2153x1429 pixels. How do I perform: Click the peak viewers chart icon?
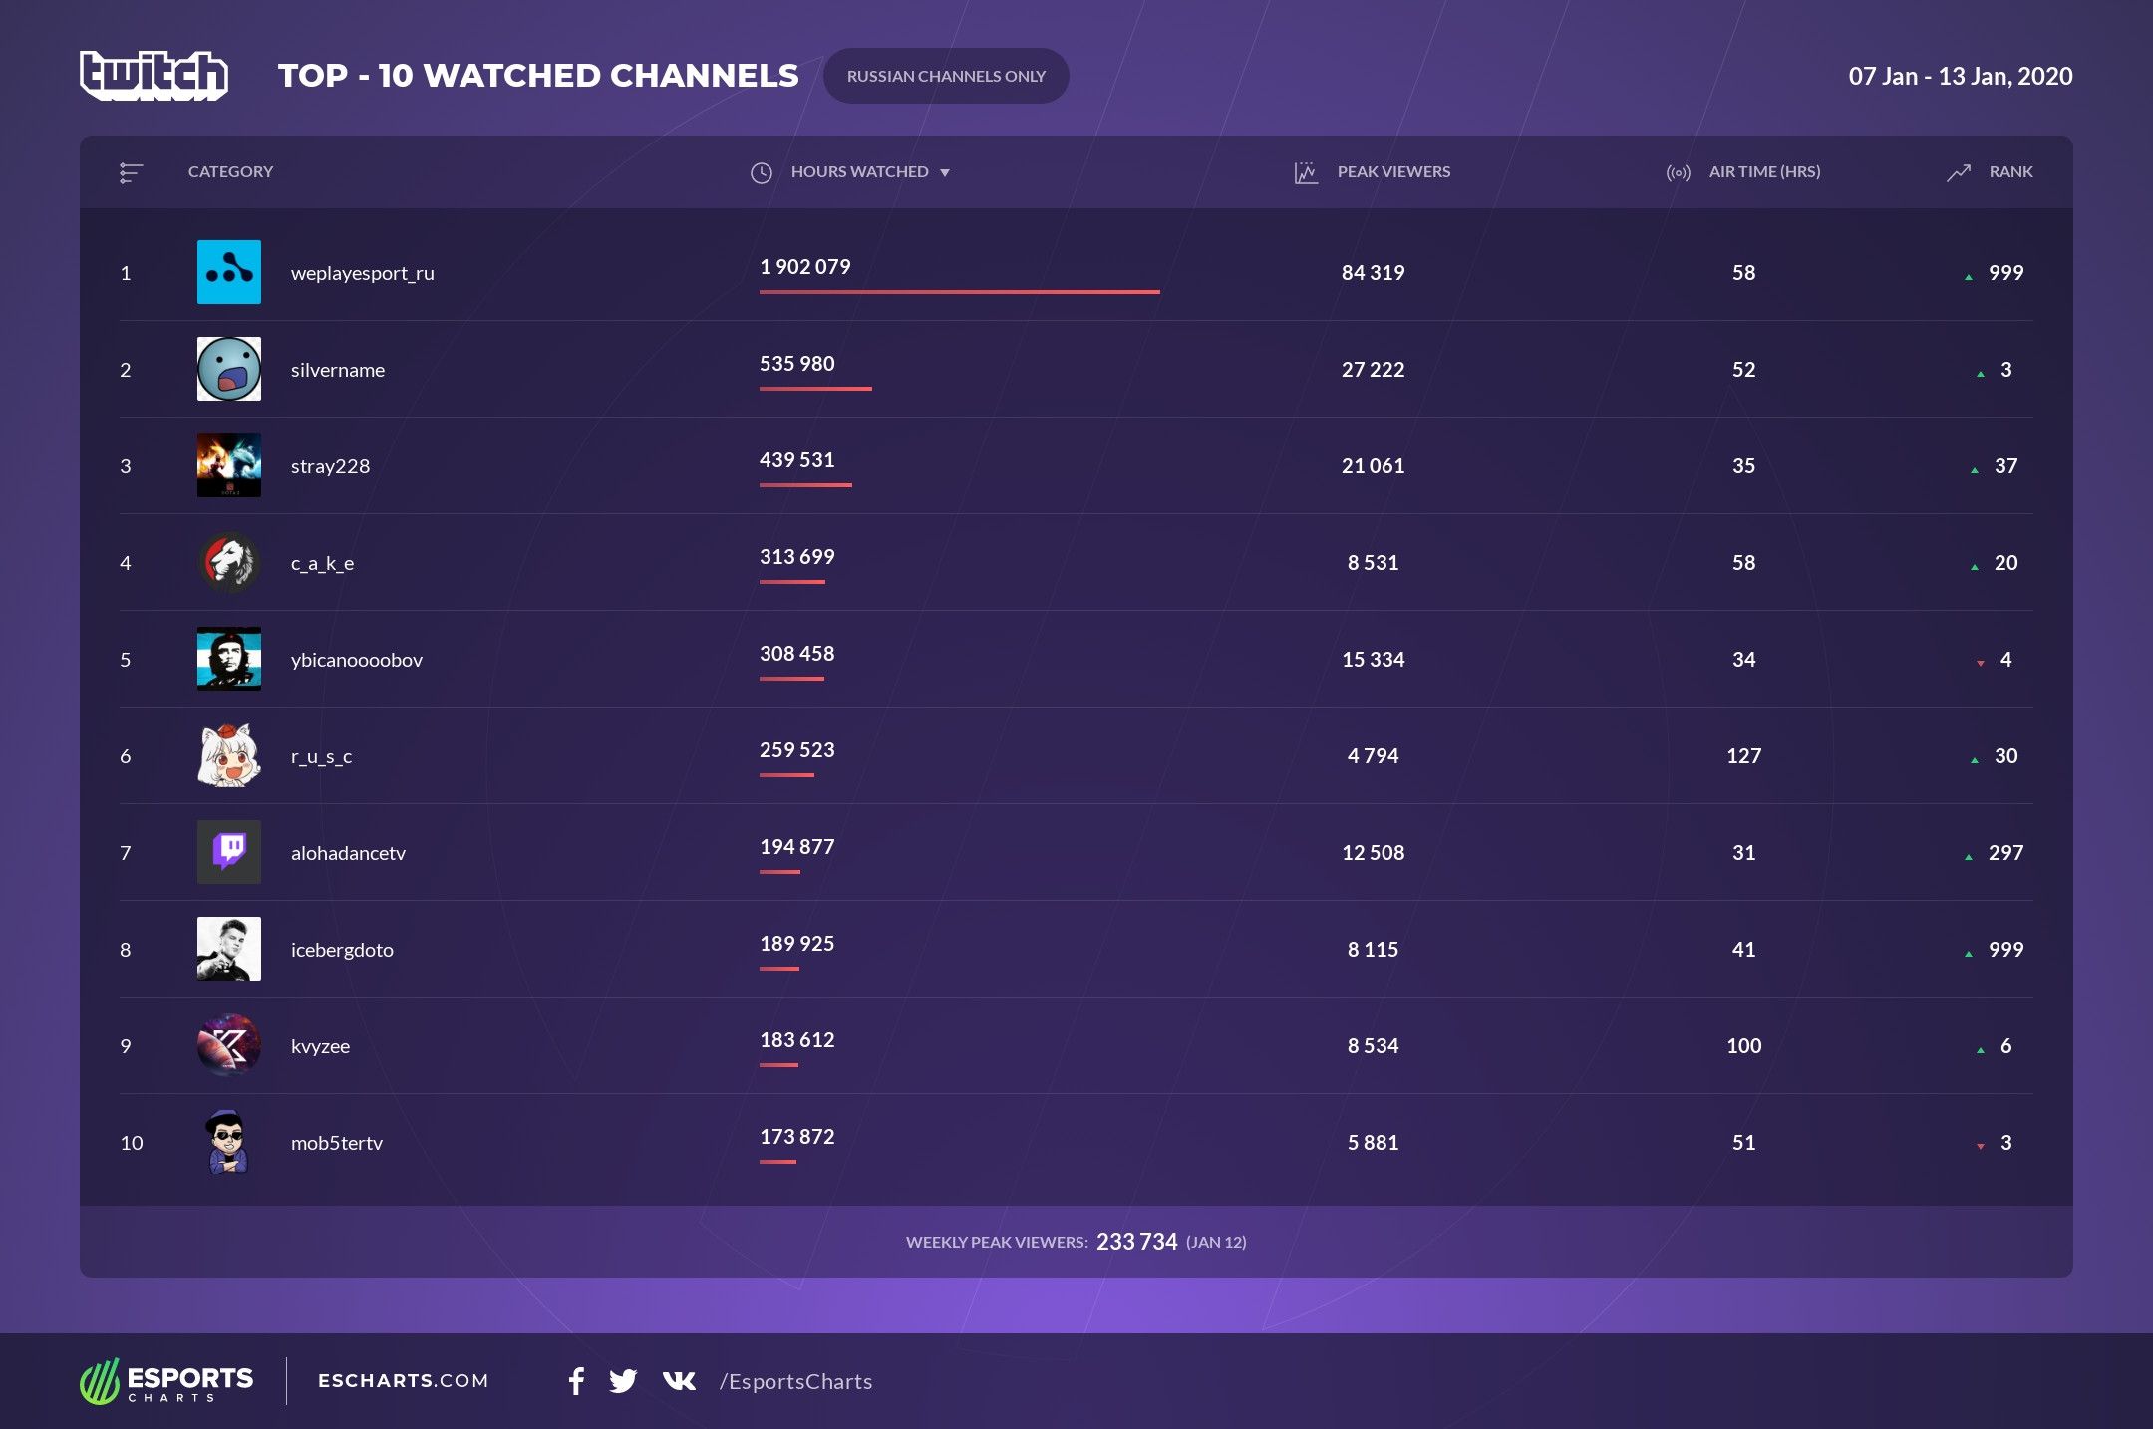pyautogui.click(x=1306, y=173)
